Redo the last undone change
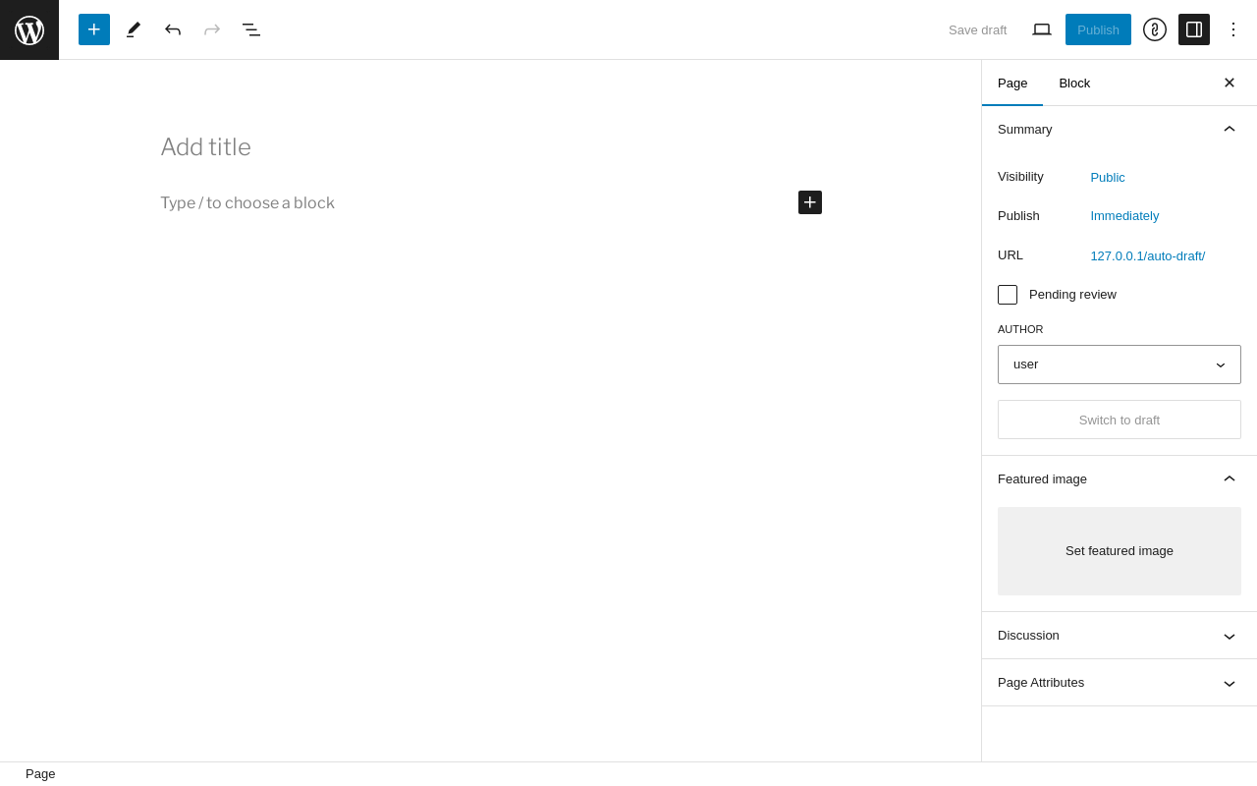The width and height of the screenshot is (1257, 786). click(x=212, y=29)
